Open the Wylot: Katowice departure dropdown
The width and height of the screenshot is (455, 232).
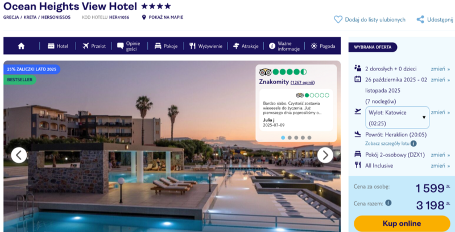coord(397,118)
